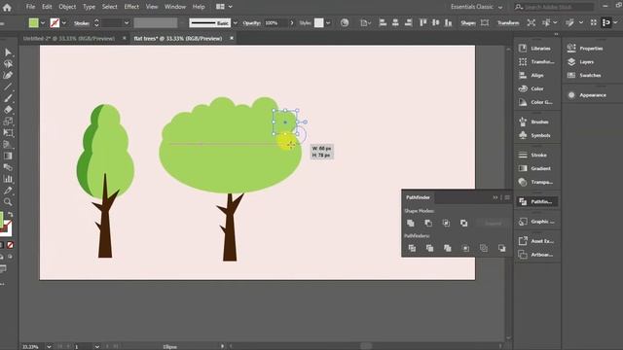Click the Transform button in control bar
623x350 pixels.
click(x=508, y=23)
